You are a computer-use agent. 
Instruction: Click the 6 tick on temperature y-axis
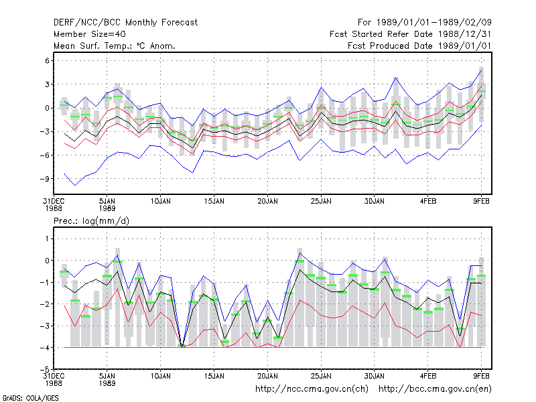(x=47, y=61)
